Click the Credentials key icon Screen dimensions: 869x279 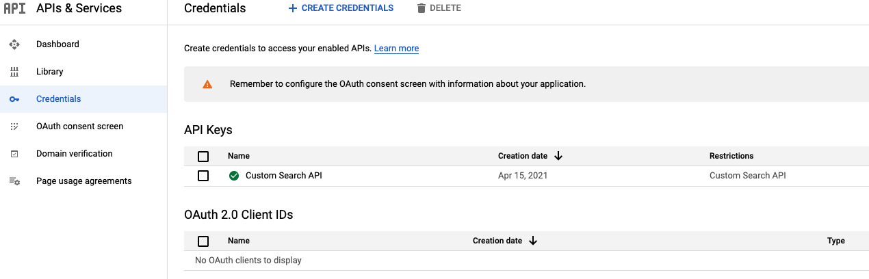[x=14, y=99]
